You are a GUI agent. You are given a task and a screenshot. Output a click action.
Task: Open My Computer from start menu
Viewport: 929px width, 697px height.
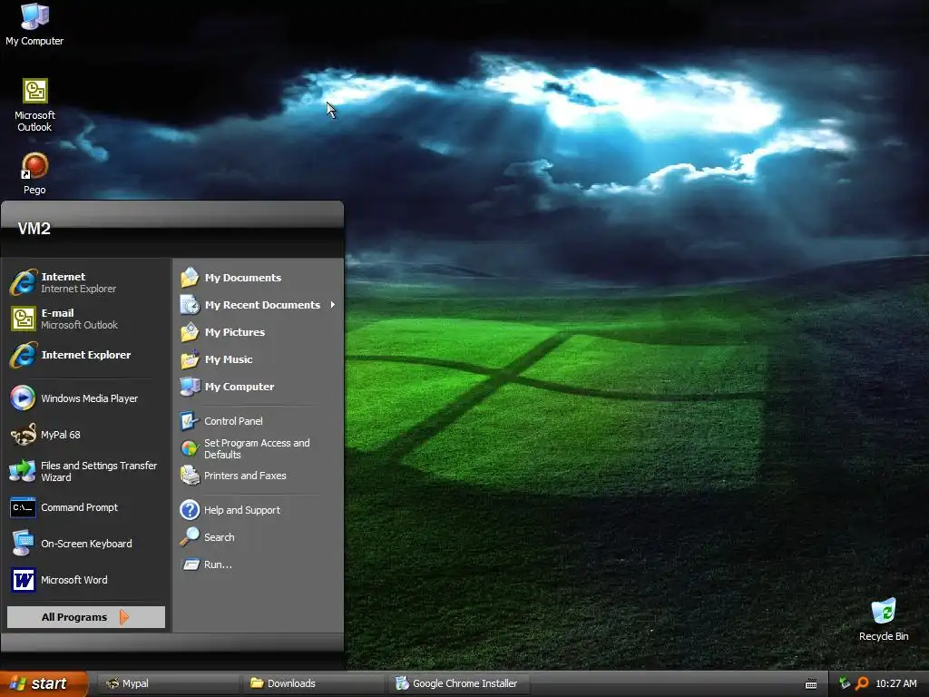pyautogui.click(x=259, y=387)
